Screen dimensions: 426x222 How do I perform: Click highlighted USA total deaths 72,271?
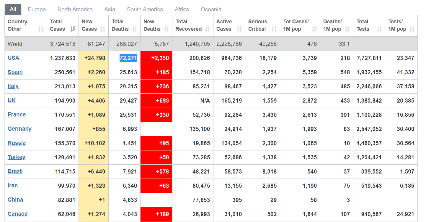coord(128,58)
